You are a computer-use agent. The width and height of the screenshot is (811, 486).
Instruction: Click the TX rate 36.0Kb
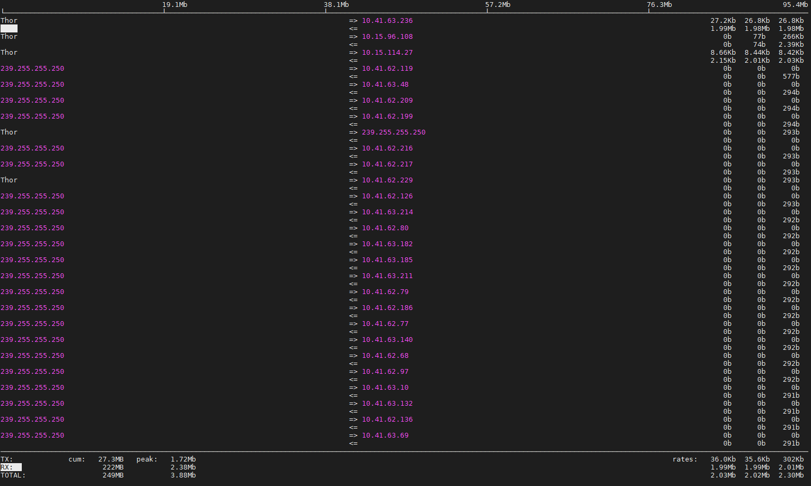coord(723,459)
